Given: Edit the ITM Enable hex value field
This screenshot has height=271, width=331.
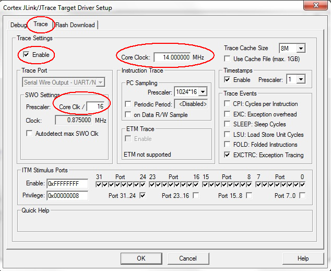Looking at the screenshot, I should (x=67, y=184).
